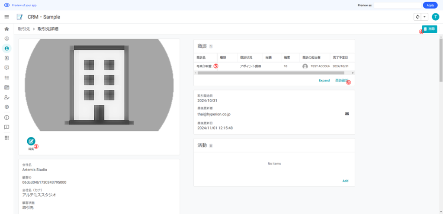Click the sync refresh icon
Image resolution: width=443 pixels, height=214 pixels.
coord(417,17)
